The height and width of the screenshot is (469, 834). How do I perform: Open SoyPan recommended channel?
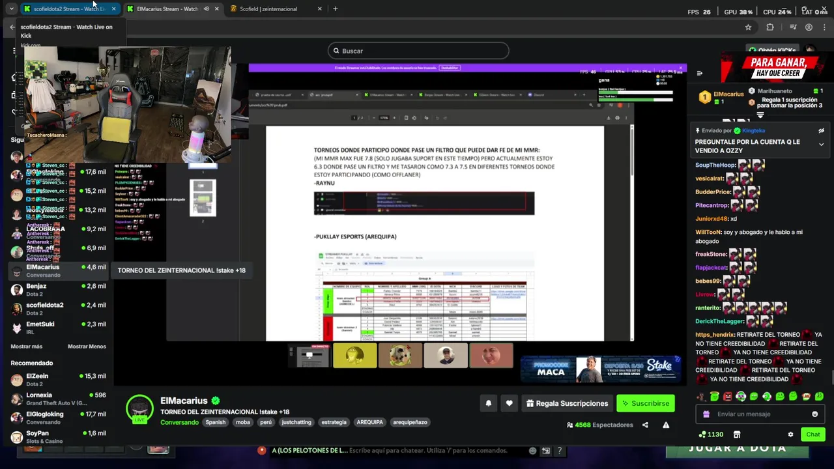point(57,437)
